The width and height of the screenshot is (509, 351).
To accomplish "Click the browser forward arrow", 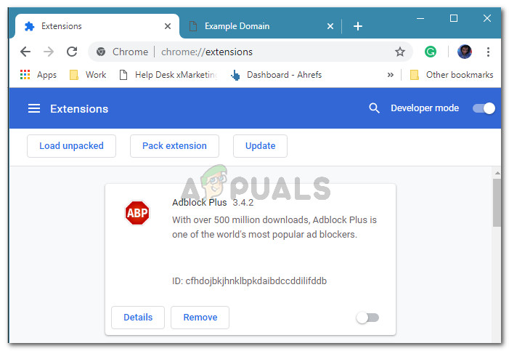I will (49, 52).
